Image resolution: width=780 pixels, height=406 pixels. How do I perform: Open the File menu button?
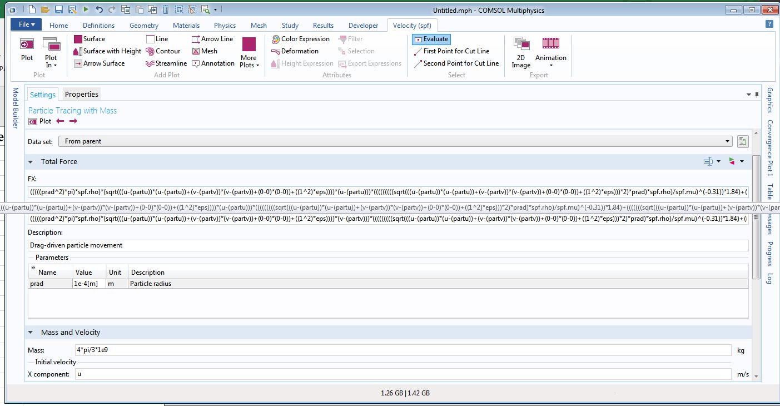point(26,24)
